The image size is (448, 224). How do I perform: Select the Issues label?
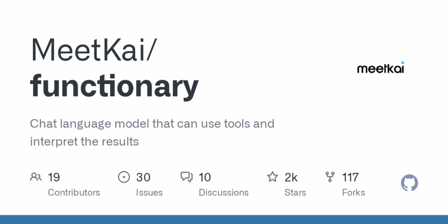pyautogui.click(x=149, y=192)
